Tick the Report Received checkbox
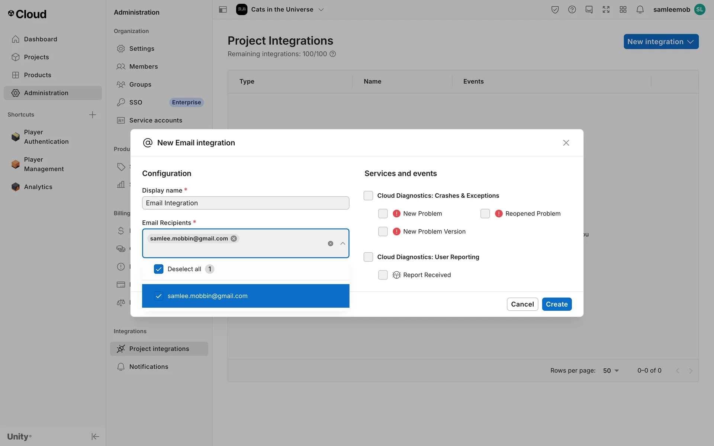Viewport: 714px width, 446px height. point(383,275)
